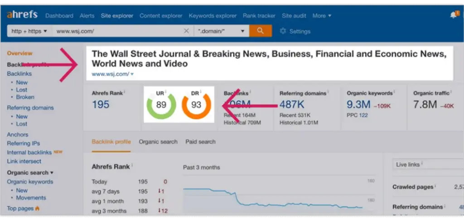The image size is (464, 220).
Task: Open Internal backlinks in the sidebar
Action: (29, 153)
